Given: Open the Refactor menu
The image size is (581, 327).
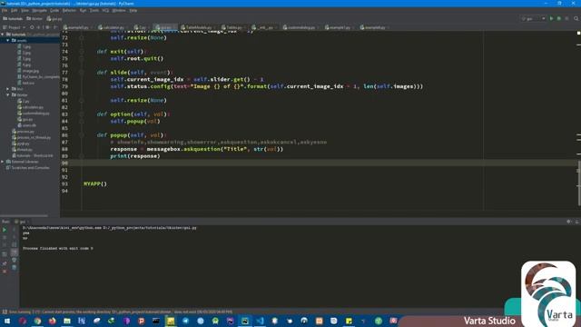Looking at the screenshot, I should click(x=69, y=10).
